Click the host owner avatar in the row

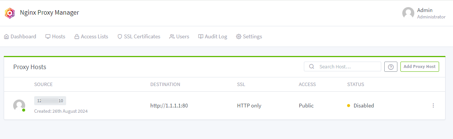(x=19, y=106)
